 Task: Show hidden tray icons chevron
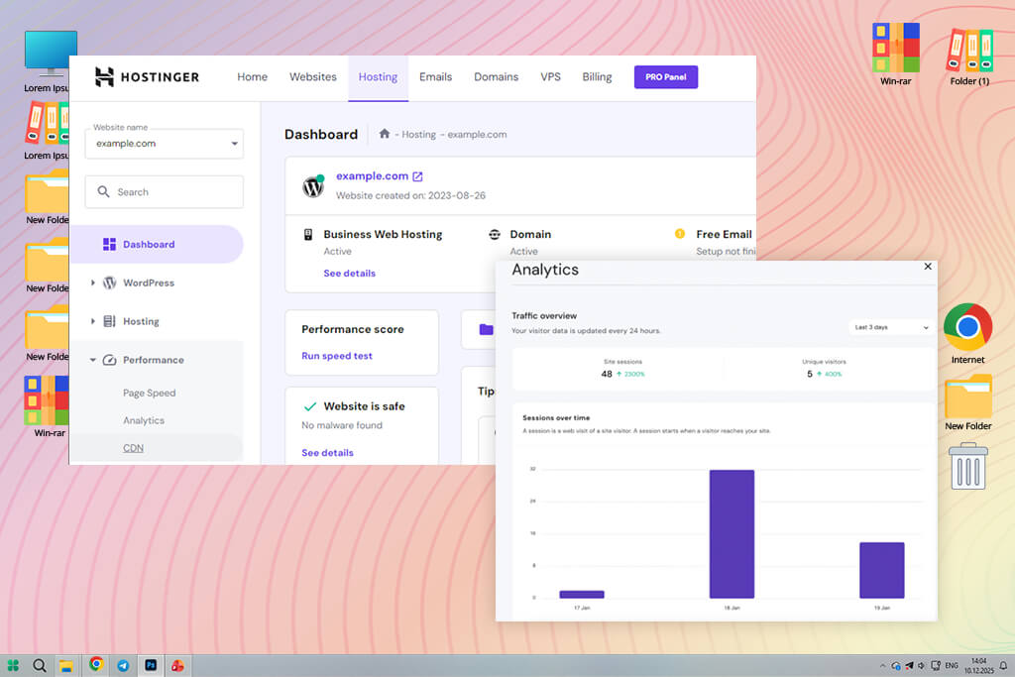(882, 665)
